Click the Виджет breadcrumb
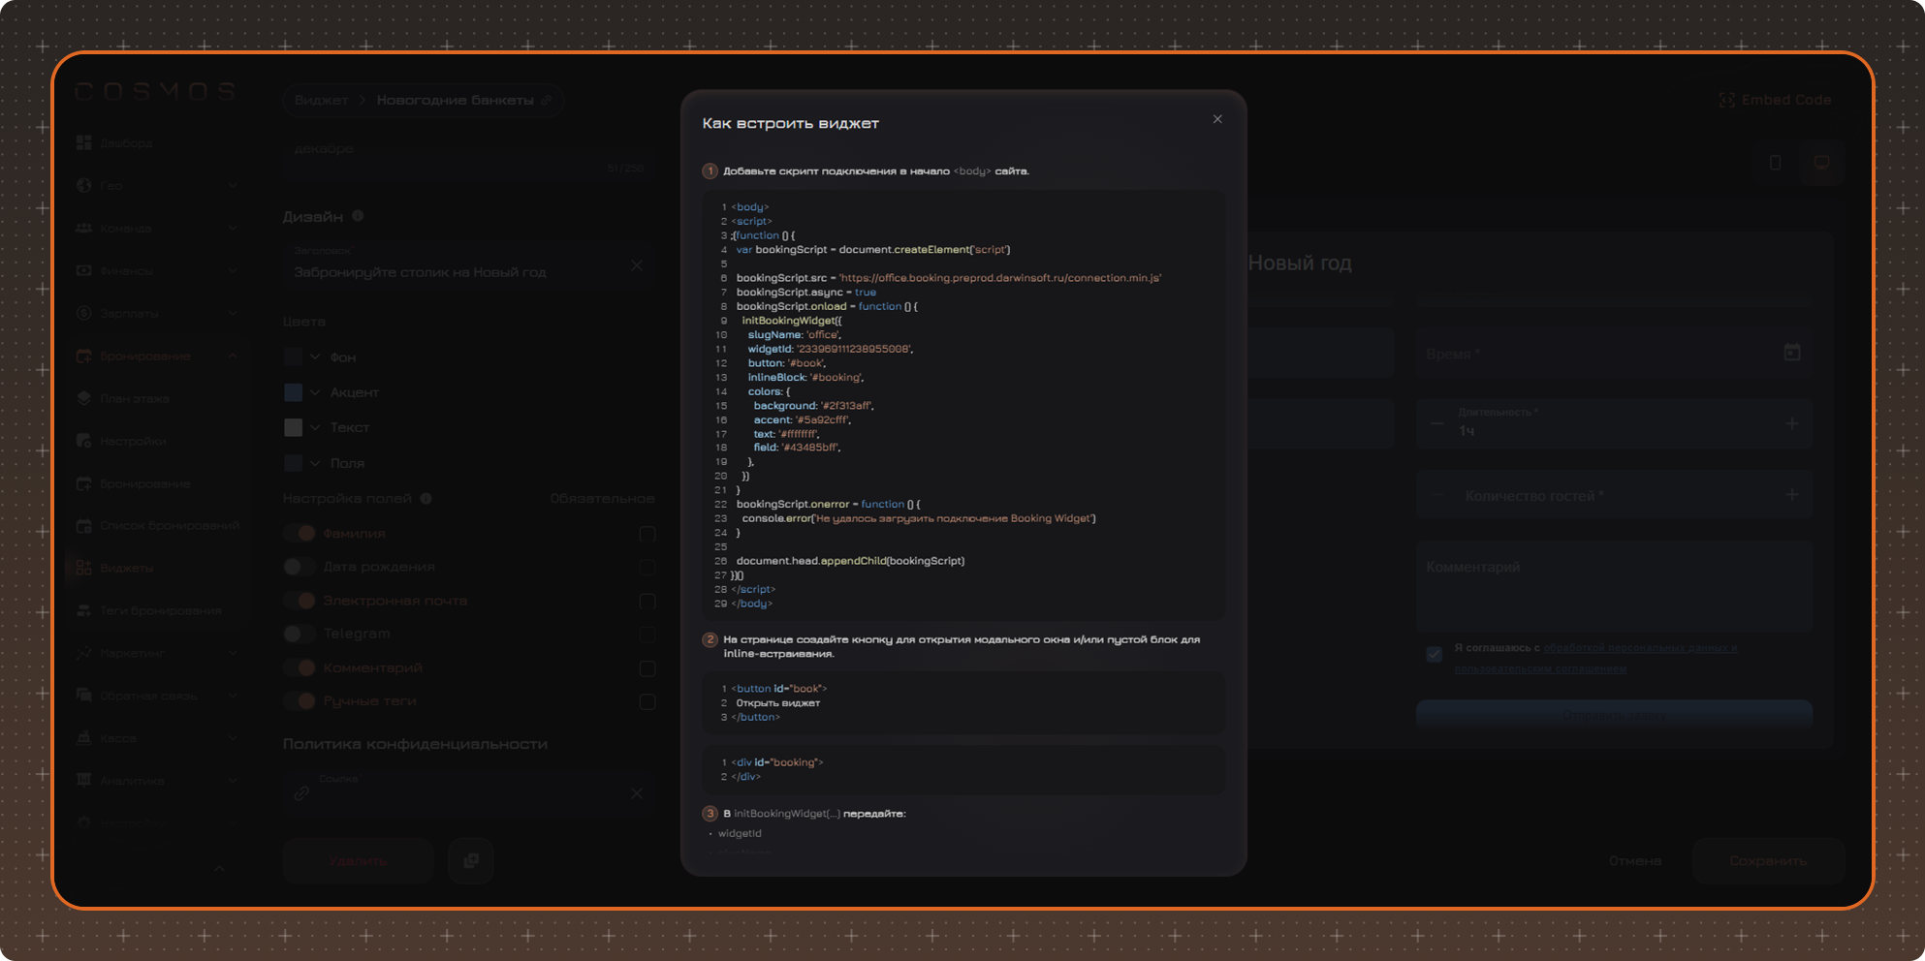1925x961 pixels. pyautogui.click(x=321, y=100)
